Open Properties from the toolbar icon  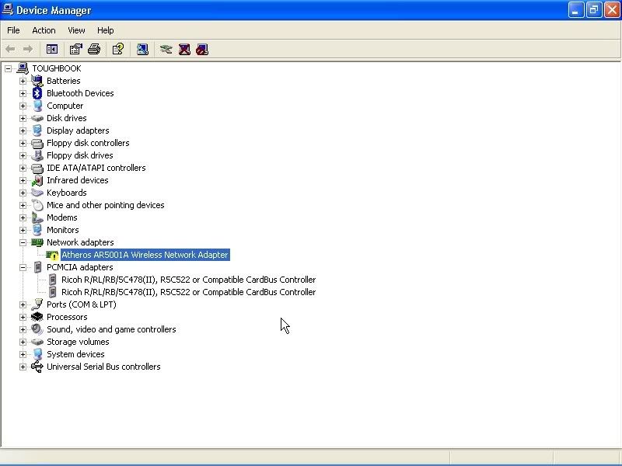tap(75, 49)
